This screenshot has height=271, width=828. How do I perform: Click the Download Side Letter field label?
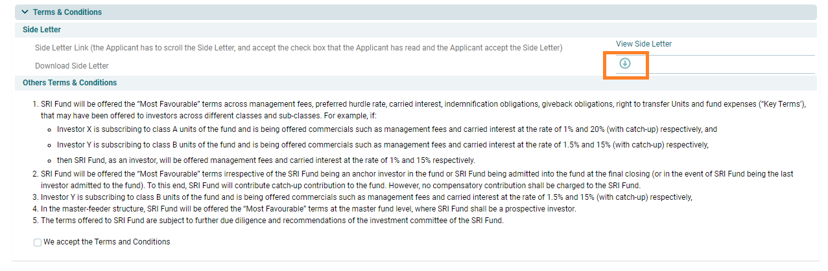tap(71, 66)
